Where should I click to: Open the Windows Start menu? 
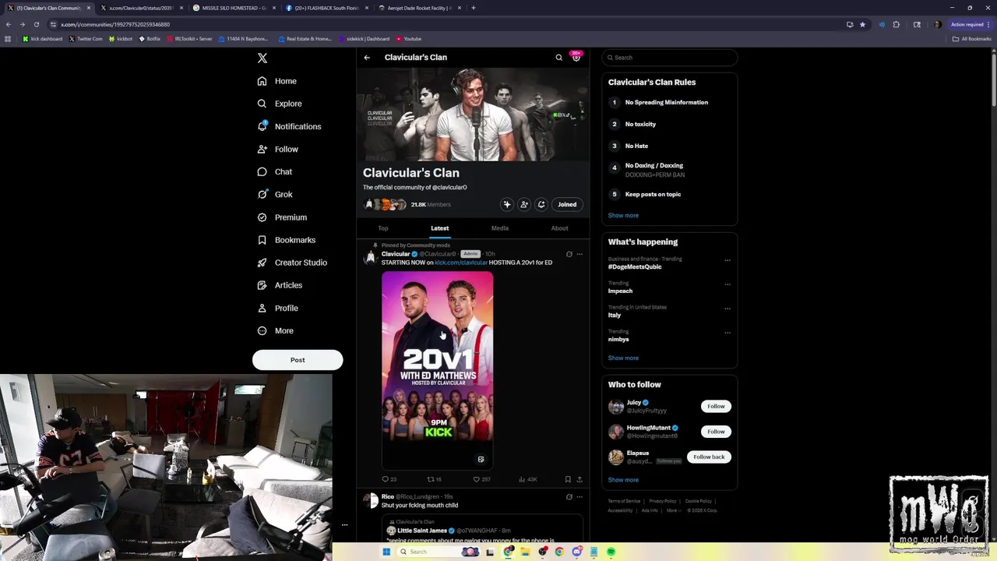[386, 552]
